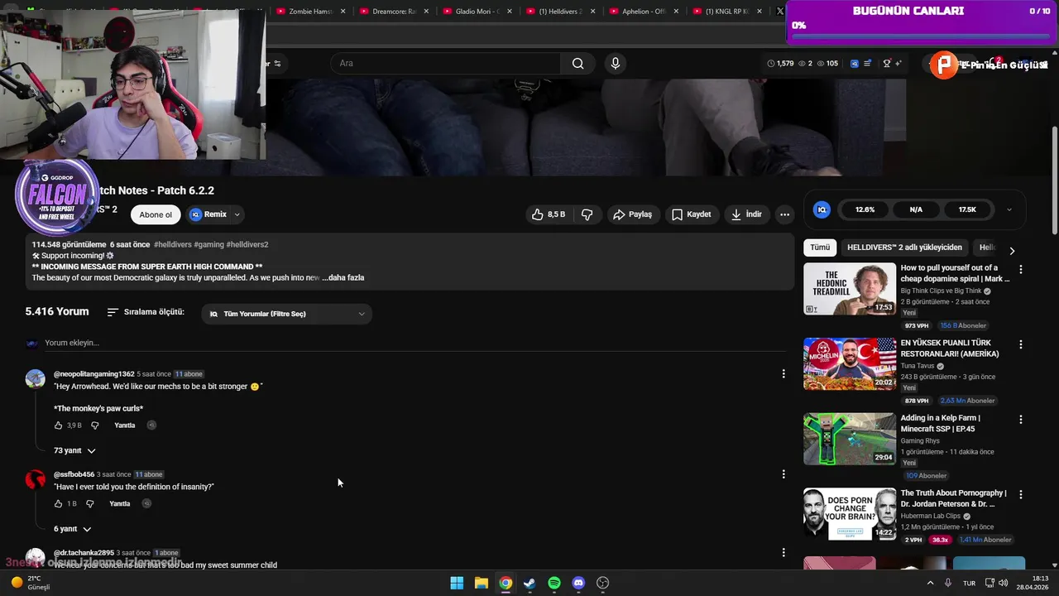The width and height of the screenshot is (1059, 596).
Task: Expand 6 yanıt replies
Action: (72, 529)
